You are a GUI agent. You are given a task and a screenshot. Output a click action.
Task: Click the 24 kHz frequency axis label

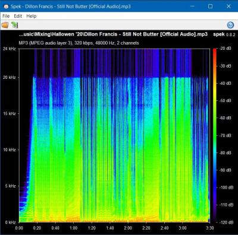(10, 49)
